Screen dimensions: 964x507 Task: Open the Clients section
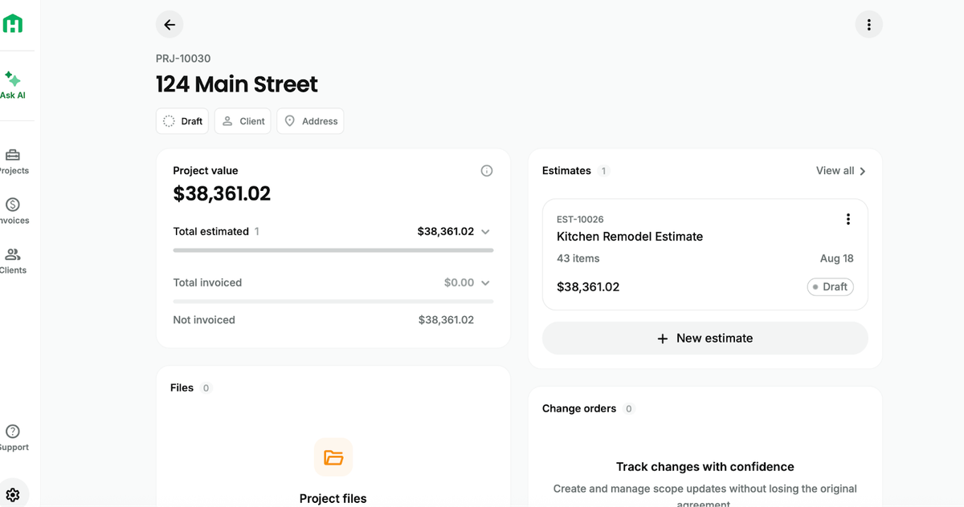(13, 261)
